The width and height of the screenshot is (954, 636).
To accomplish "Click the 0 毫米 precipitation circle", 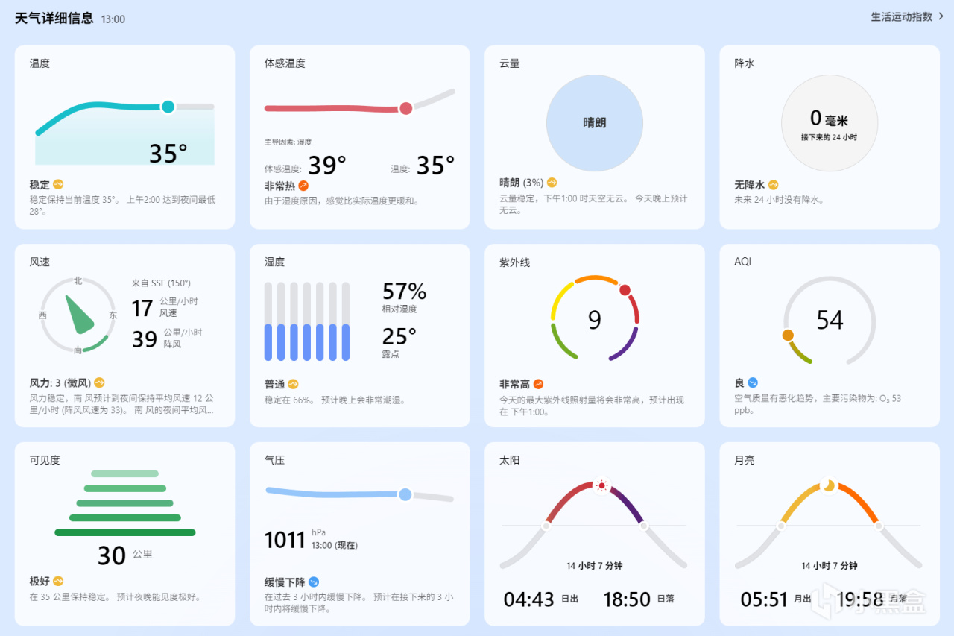I will click(829, 123).
